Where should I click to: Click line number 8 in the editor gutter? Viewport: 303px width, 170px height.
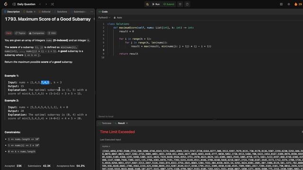[103, 50]
